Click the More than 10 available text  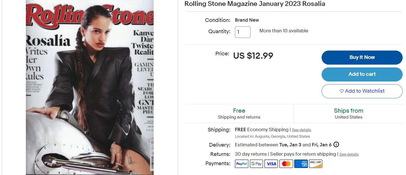284,31
